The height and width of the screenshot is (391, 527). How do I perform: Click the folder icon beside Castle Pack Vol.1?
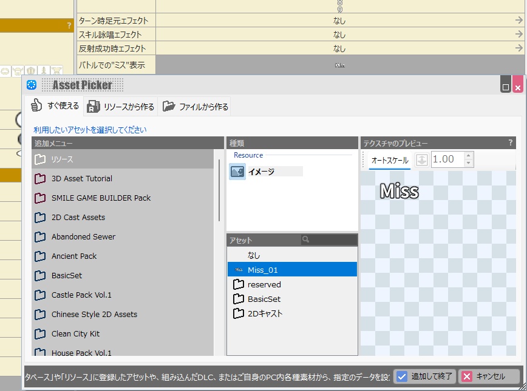click(x=40, y=295)
